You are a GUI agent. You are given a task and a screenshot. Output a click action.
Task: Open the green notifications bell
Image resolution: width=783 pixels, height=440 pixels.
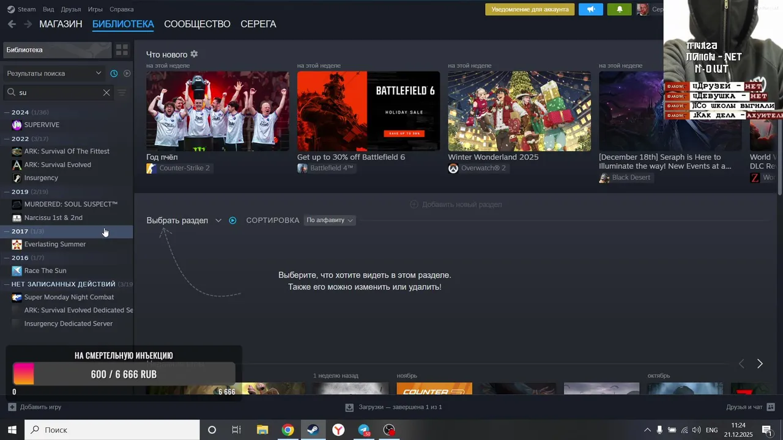tap(620, 9)
